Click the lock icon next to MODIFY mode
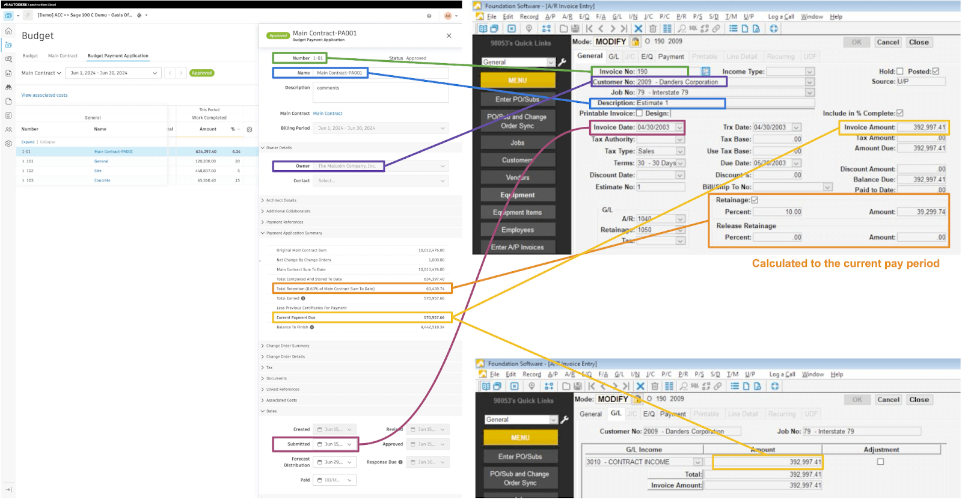The height and width of the screenshot is (499, 962). [635, 41]
